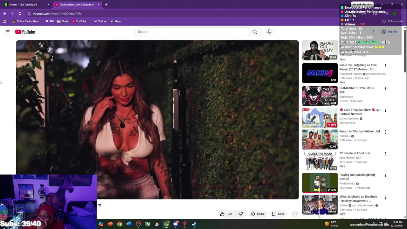Start voice search with microphone icon
Screen dimensions: 407x229
269,32
